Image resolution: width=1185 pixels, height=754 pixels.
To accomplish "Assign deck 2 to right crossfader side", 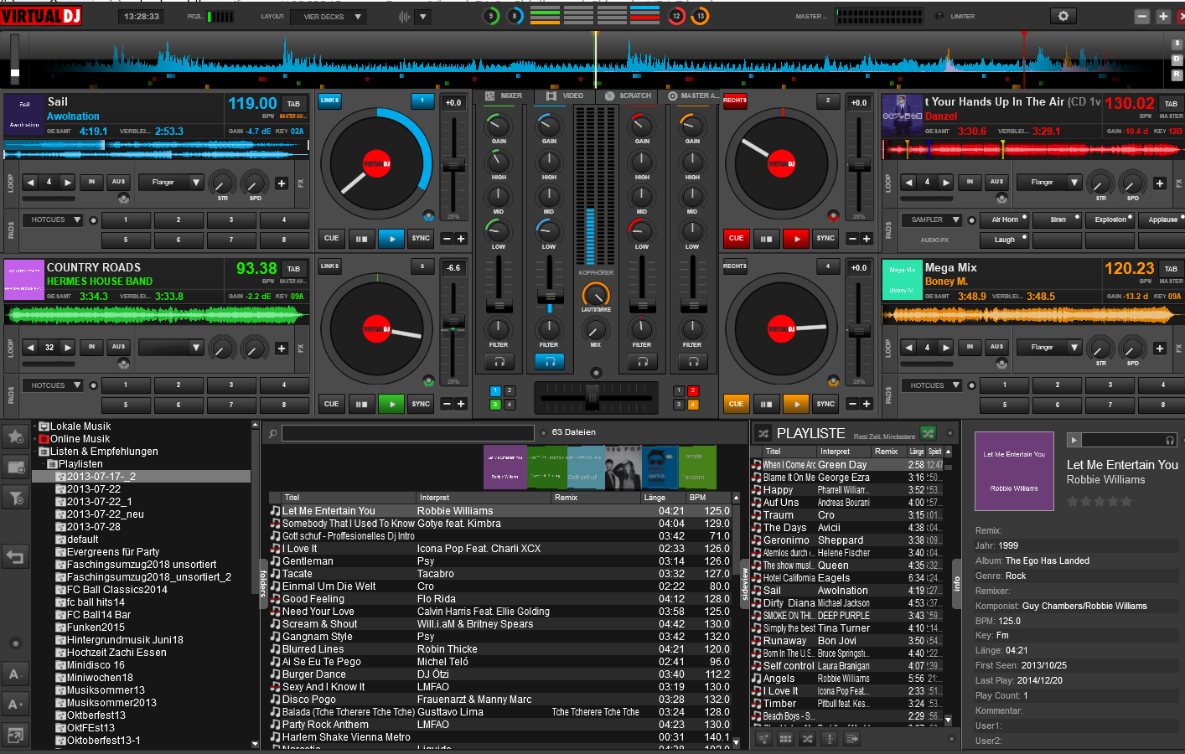I will pyautogui.click(x=693, y=390).
